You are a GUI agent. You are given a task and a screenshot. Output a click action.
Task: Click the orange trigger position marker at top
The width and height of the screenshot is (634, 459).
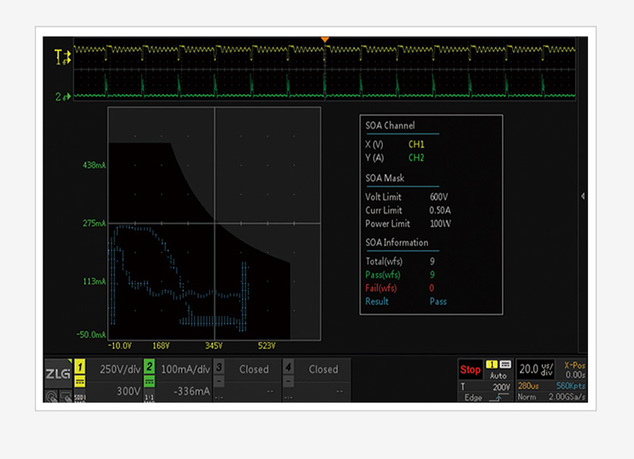325,39
